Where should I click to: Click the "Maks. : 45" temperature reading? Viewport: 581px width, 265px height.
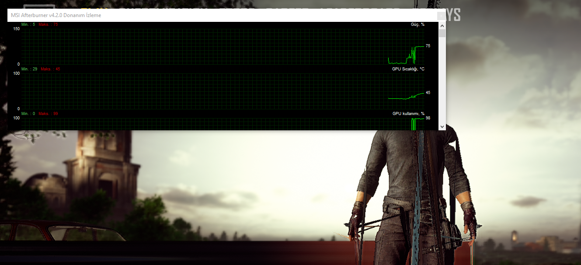[x=50, y=69]
